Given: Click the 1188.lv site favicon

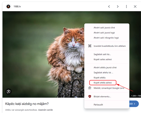Looking at the screenshot, I should click(8, 6).
